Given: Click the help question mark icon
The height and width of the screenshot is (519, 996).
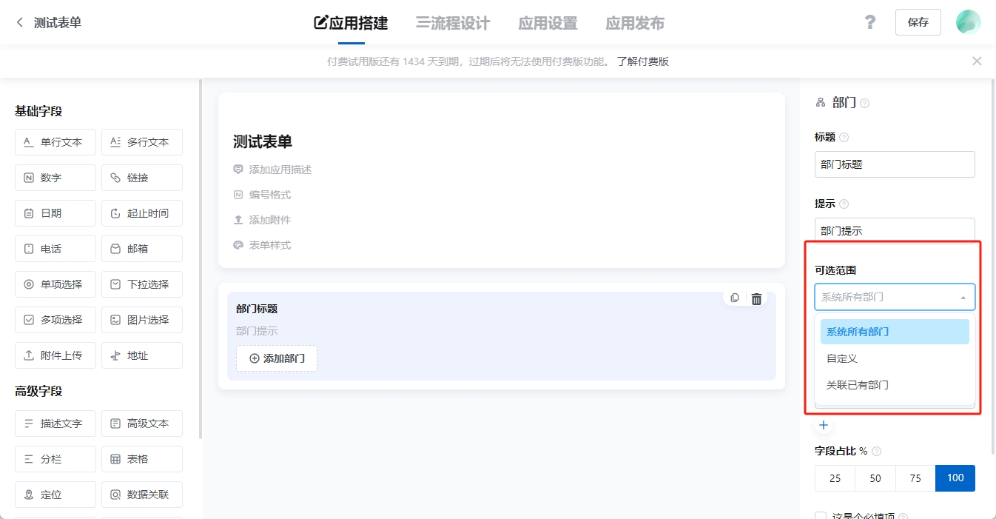Looking at the screenshot, I should coord(870,22).
